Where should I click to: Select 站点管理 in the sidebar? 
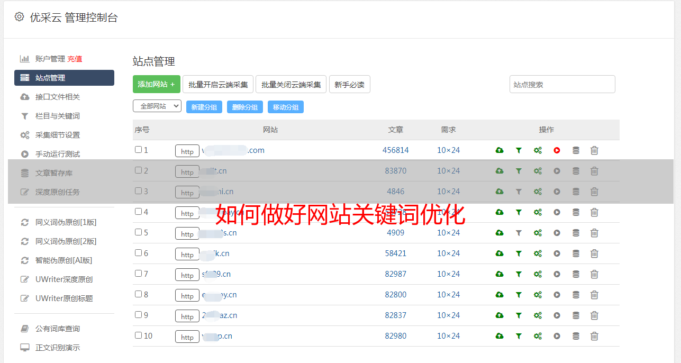tap(64, 78)
